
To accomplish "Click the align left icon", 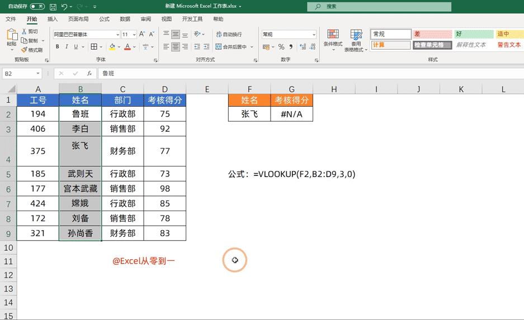I will (166, 47).
